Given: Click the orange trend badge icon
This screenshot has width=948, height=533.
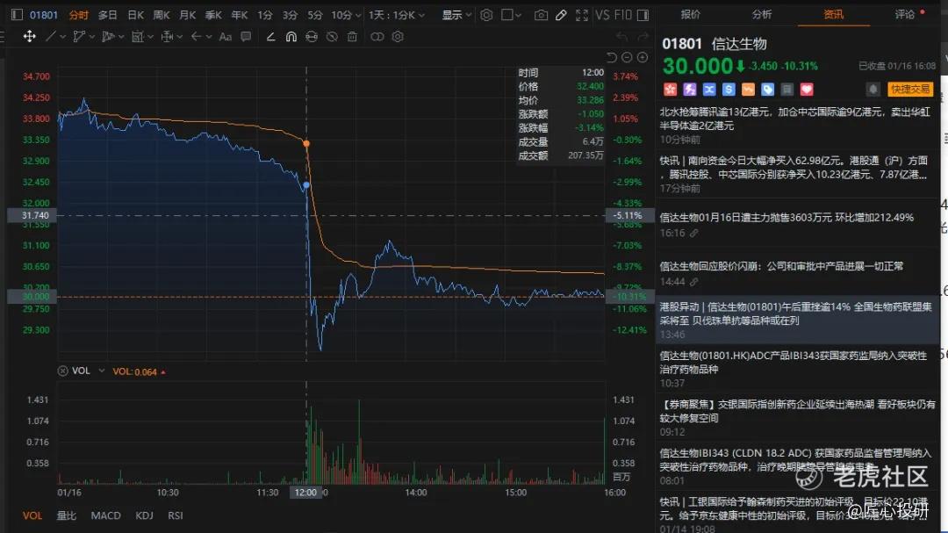Looking at the screenshot, I should coord(748,90).
